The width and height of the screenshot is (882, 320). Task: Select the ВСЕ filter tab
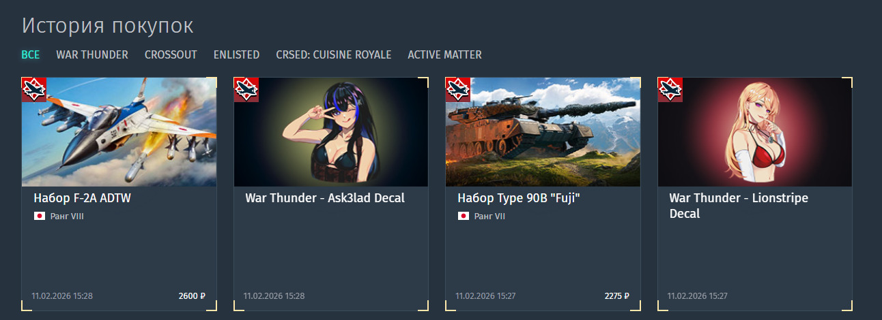[x=31, y=54]
